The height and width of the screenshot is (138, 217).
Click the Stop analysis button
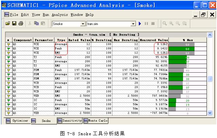(x=153, y=24)
